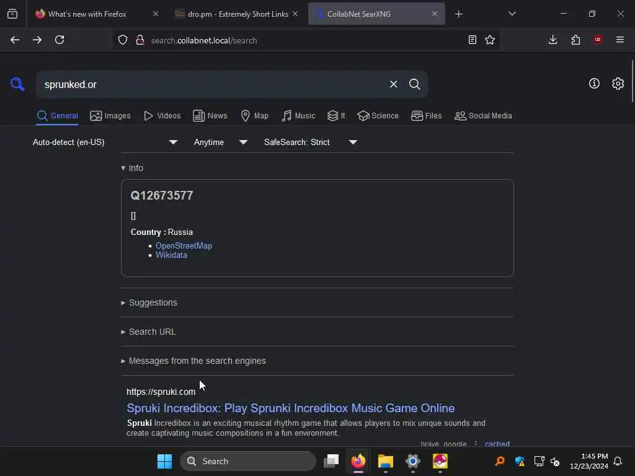Screen dimensions: 635x476
Task: Go back to previous page
Action: pyautogui.click(x=15, y=40)
